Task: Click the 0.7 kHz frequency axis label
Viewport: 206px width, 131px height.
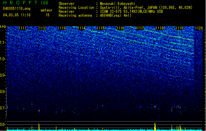Action: pos(3,108)
